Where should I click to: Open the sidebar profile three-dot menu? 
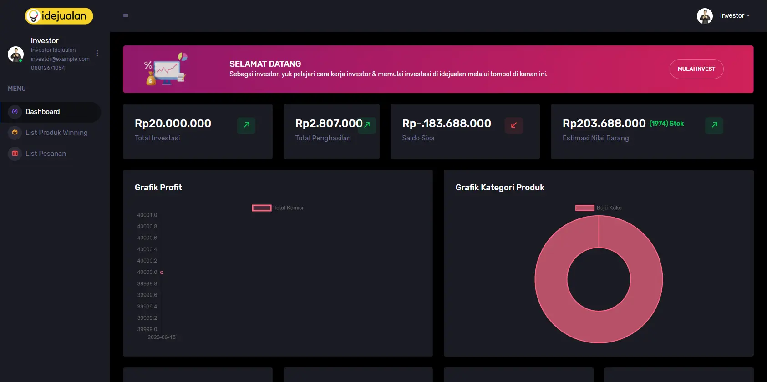97,53
